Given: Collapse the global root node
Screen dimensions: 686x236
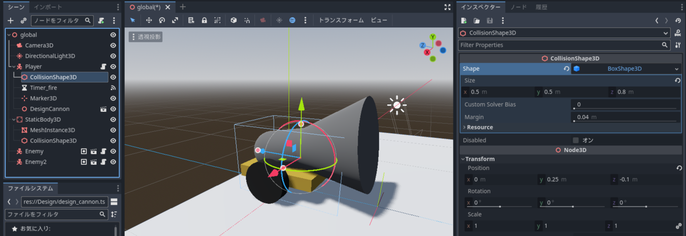Looking at the screenshot, I should (x=9, y=35).
